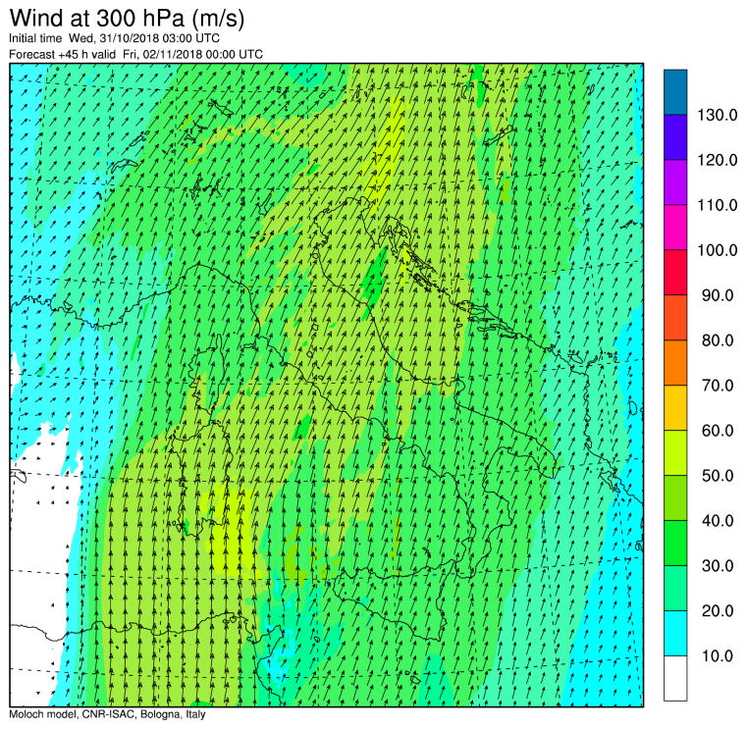Click the yellow-green swatch between 50.0 and 60.0
Viewport: 746px width, 729px height.
click(675, 452)
